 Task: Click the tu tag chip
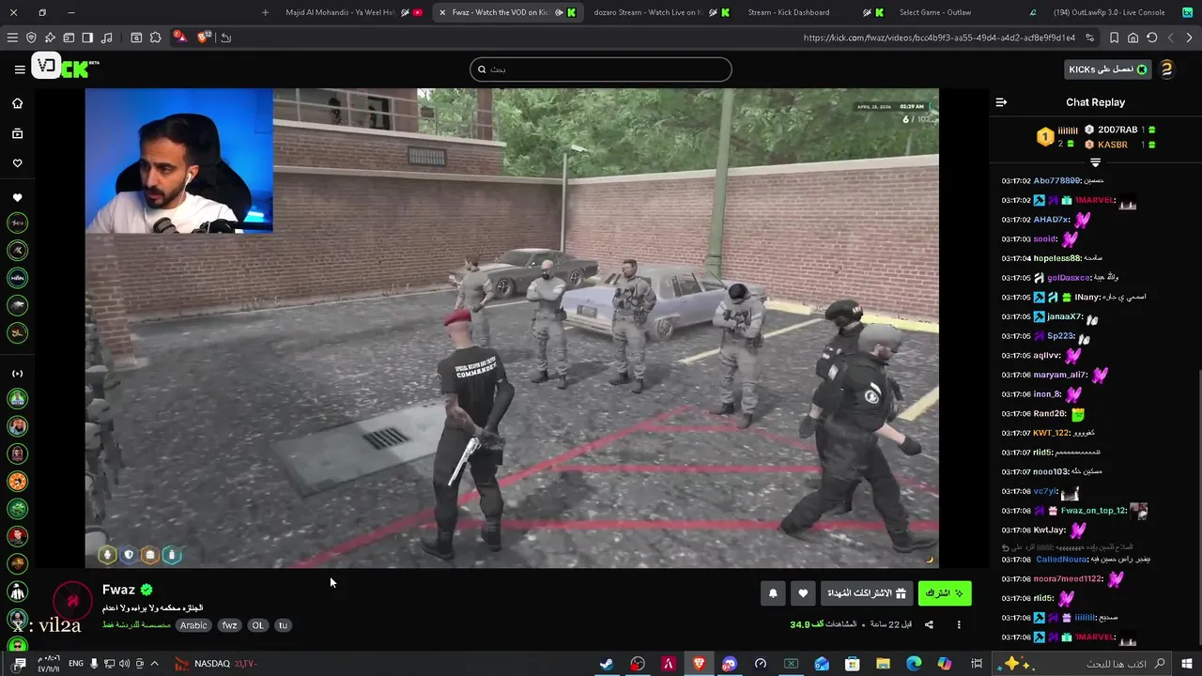click(283, 625)
